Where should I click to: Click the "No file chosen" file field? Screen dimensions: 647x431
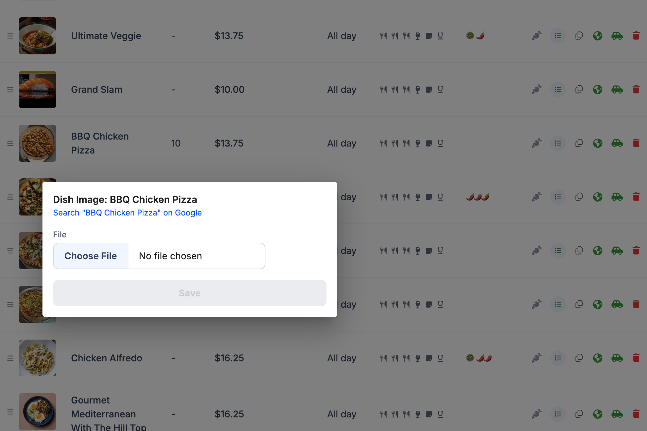(196, 256)
